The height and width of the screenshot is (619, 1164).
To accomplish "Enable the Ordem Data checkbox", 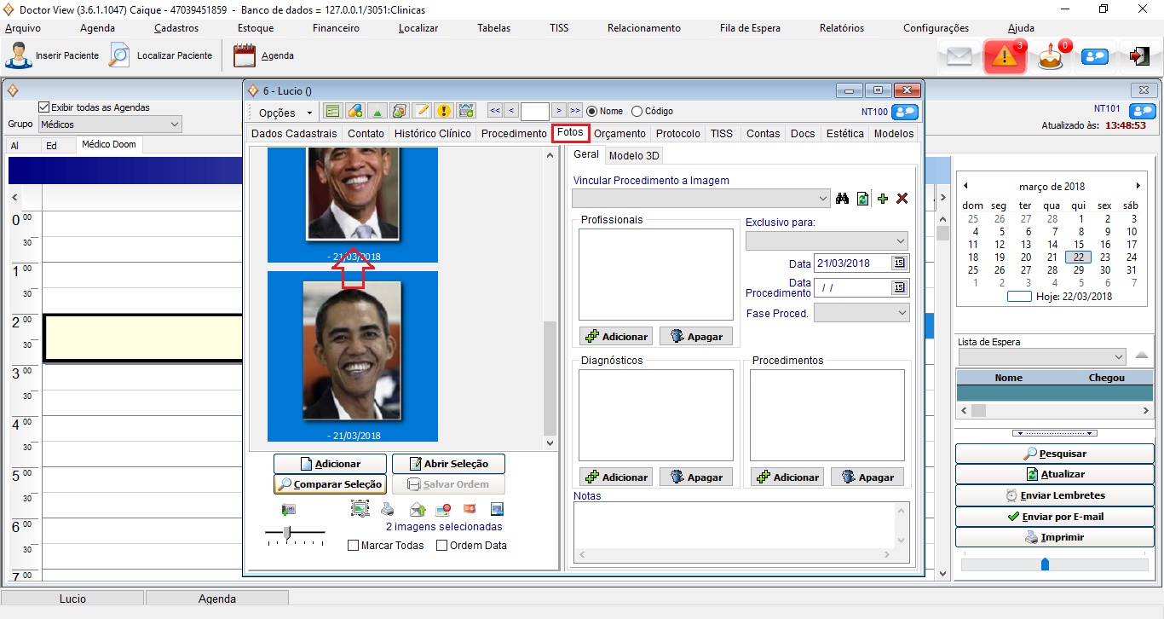I will [441, 546].
